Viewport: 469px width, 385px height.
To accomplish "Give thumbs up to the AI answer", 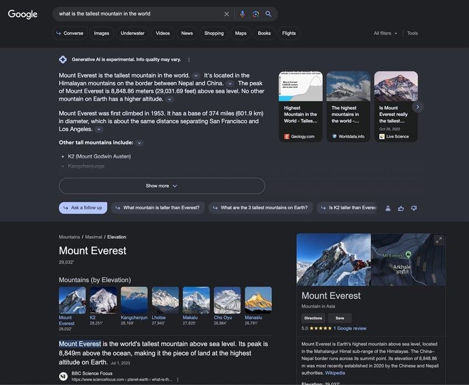I will [x=401, y=208].
